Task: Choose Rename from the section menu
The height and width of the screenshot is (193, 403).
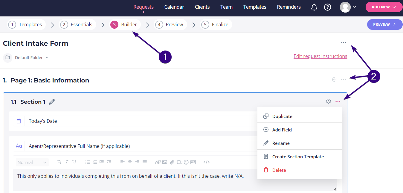Action: point(299,143)
